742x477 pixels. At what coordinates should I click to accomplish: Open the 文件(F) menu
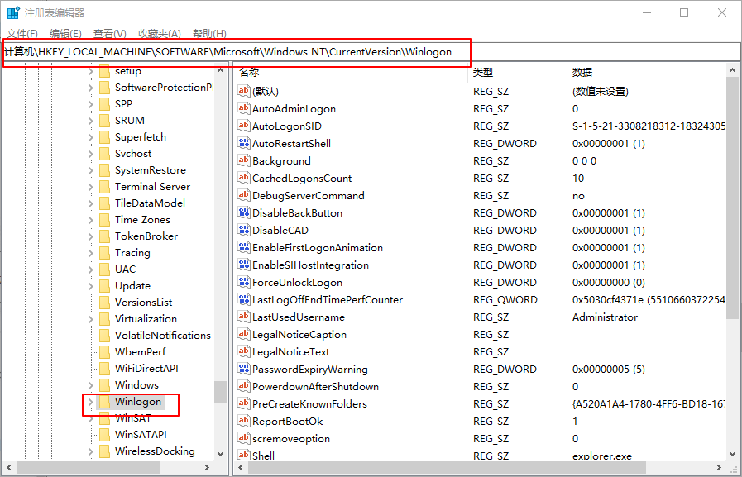click(22, 33)
